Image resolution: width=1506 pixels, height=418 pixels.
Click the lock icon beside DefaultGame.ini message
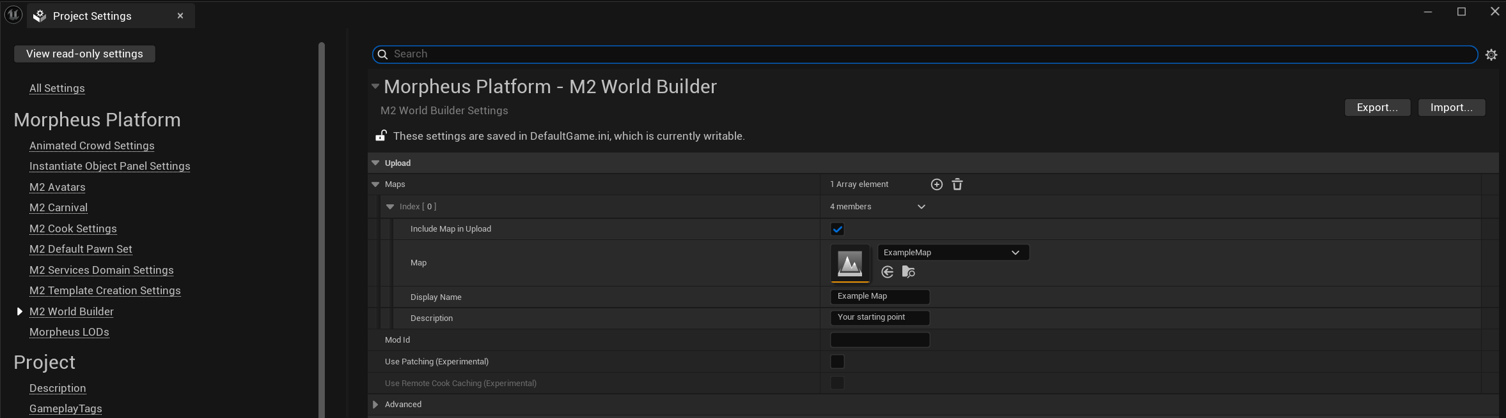[381, 136]
